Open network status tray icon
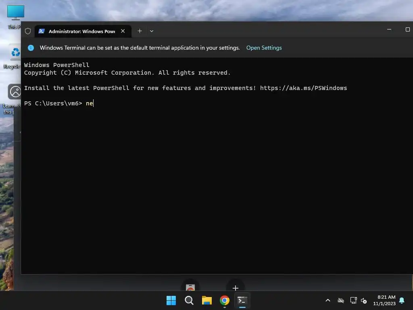This screenshot has width=413, height=310. 353,300
